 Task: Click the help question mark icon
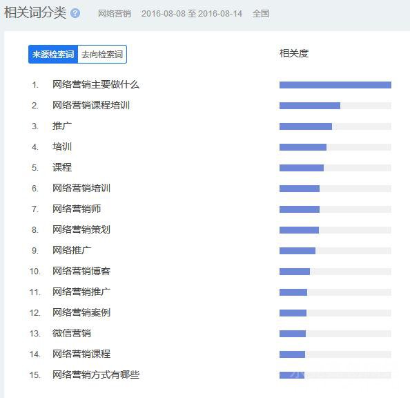click(x=75, y=13)
